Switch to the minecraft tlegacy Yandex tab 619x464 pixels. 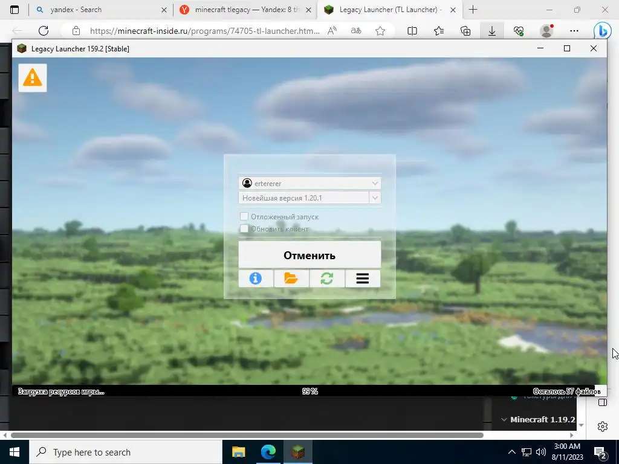[x=245, y=10]
